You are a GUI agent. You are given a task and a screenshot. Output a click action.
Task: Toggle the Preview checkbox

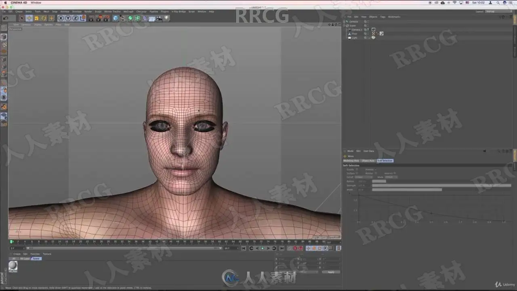pos(375,169)
